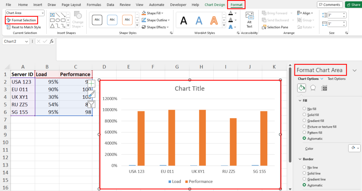Screen dimensions: 362x191
Task: Select the triangle shape in Insert Shapes
Action: (x=52, y=25)
